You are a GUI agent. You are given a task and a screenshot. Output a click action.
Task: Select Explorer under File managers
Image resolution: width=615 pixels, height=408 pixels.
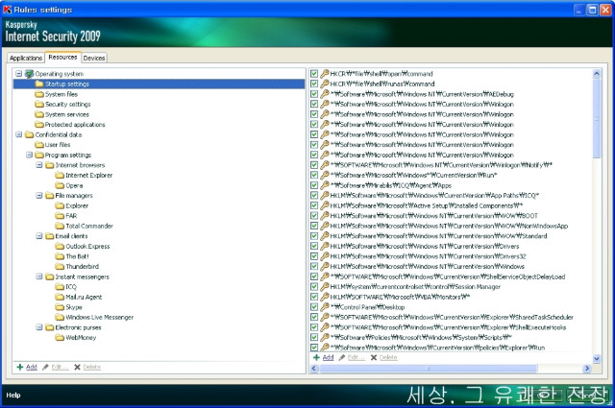[x=77, y=205]
